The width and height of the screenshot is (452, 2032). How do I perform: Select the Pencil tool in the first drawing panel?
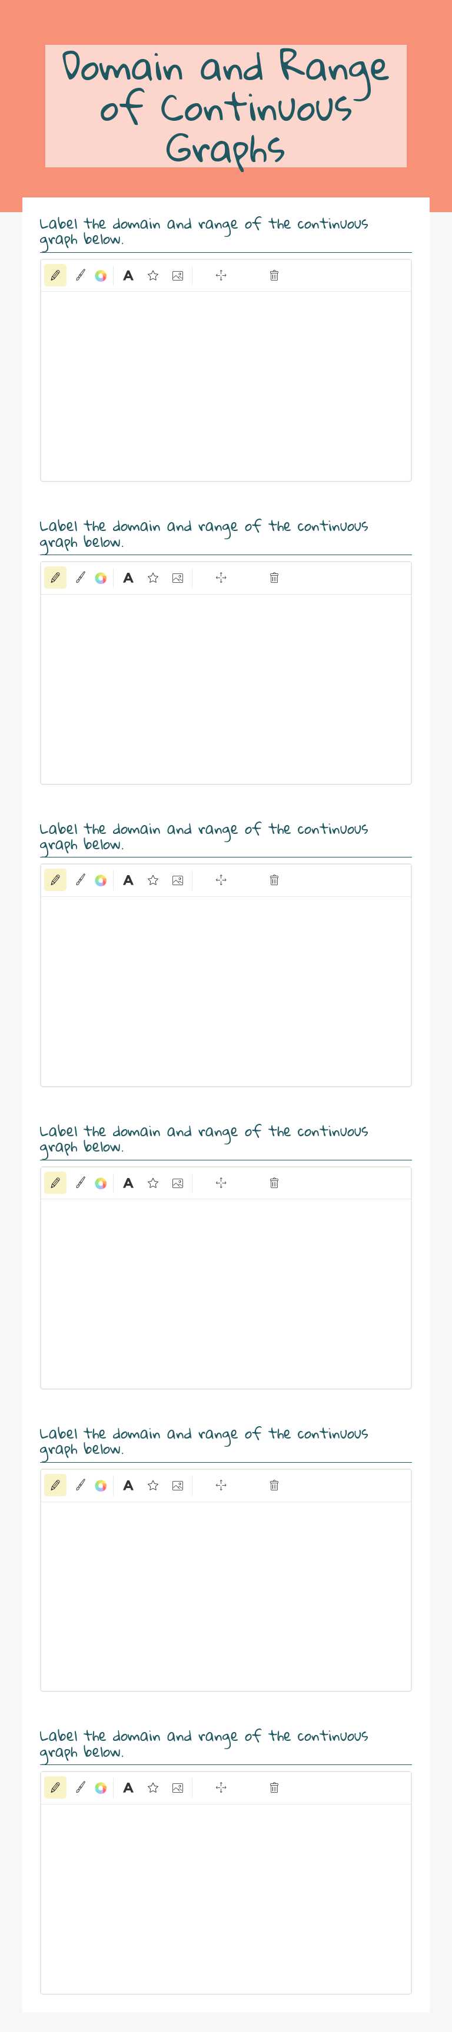pyautogui.click(x=54, y=275)
